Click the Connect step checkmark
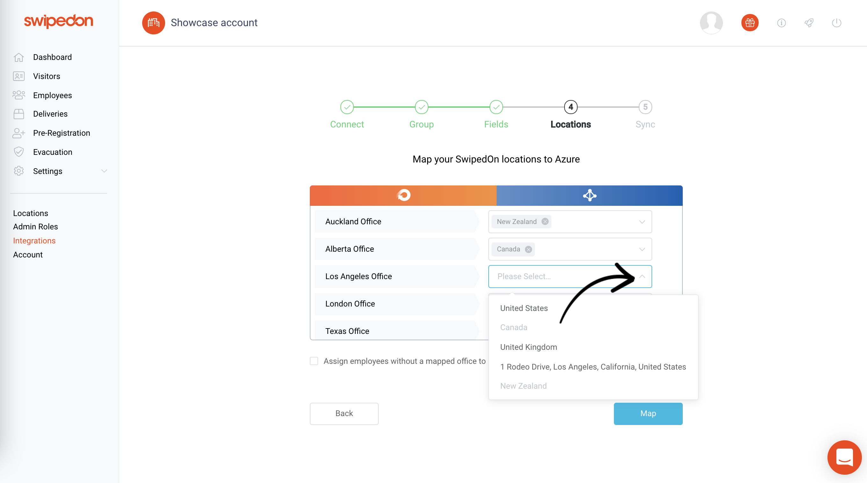 click(347, 107)
